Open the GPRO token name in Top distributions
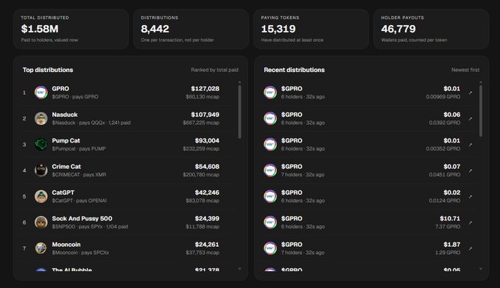 pos(60,89)
